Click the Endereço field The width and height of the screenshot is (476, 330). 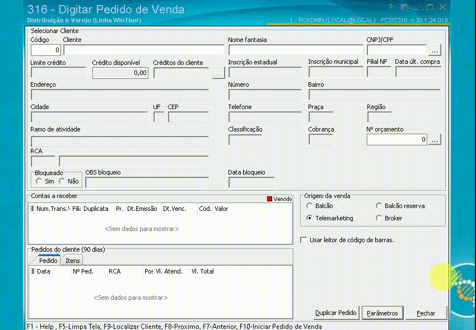(x=120, y=95)
